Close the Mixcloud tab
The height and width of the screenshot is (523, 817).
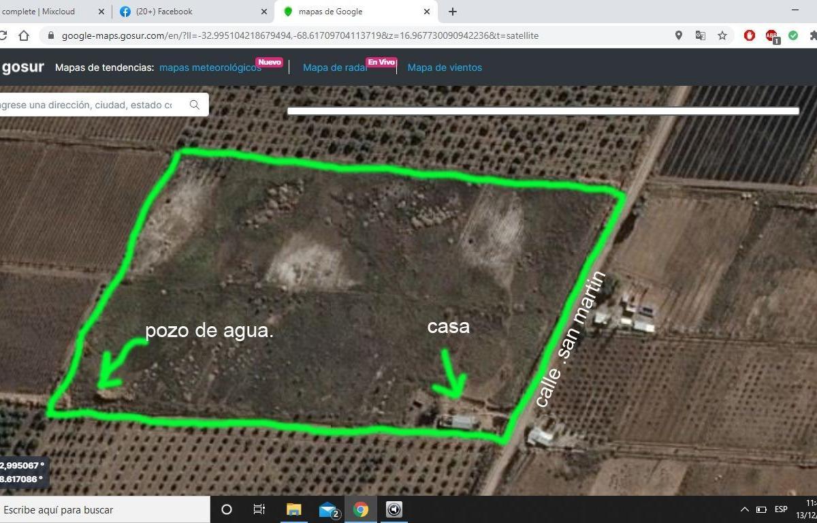click(101, 12)
